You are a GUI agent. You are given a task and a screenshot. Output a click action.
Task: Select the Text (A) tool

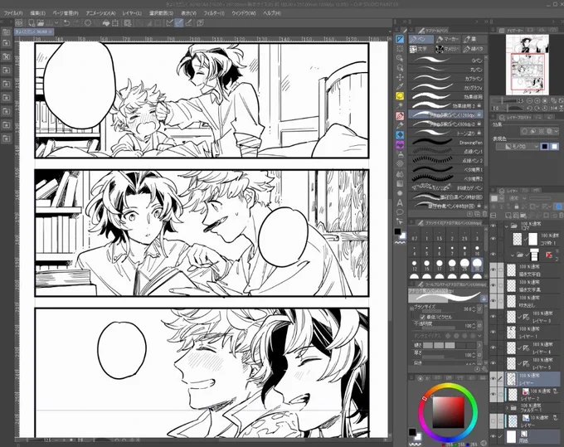[x=400, y=202]
